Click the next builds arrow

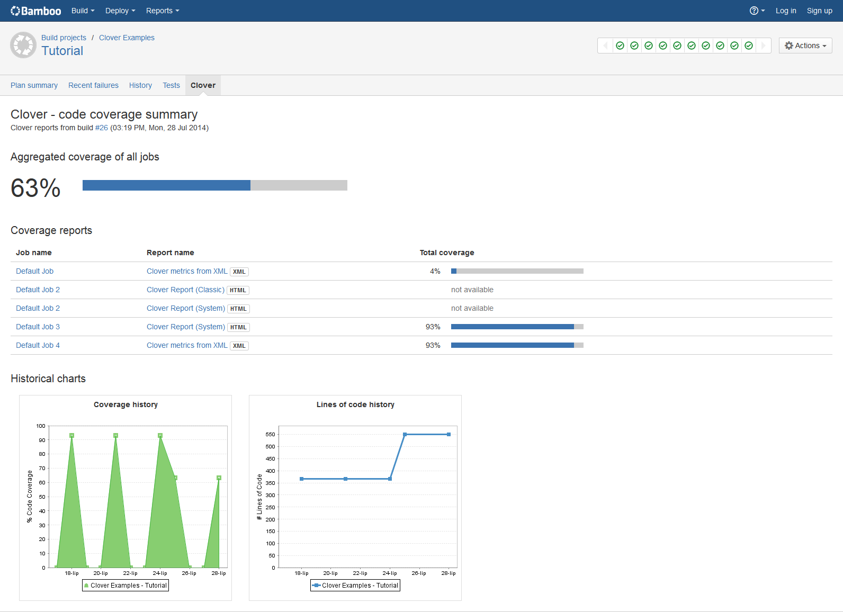[x=763, y=46]
